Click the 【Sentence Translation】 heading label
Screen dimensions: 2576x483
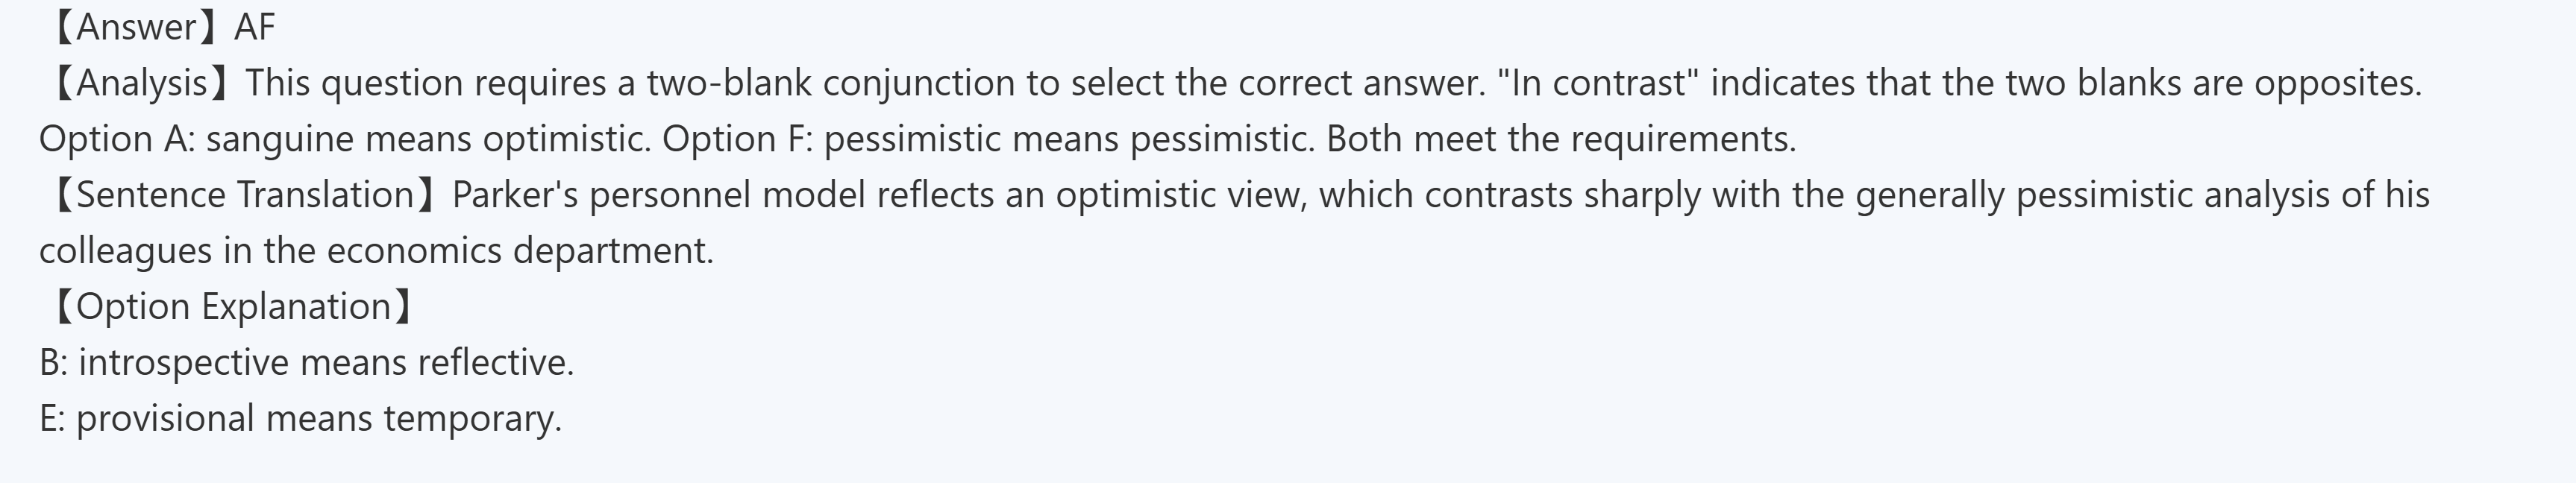click(240, 195)
